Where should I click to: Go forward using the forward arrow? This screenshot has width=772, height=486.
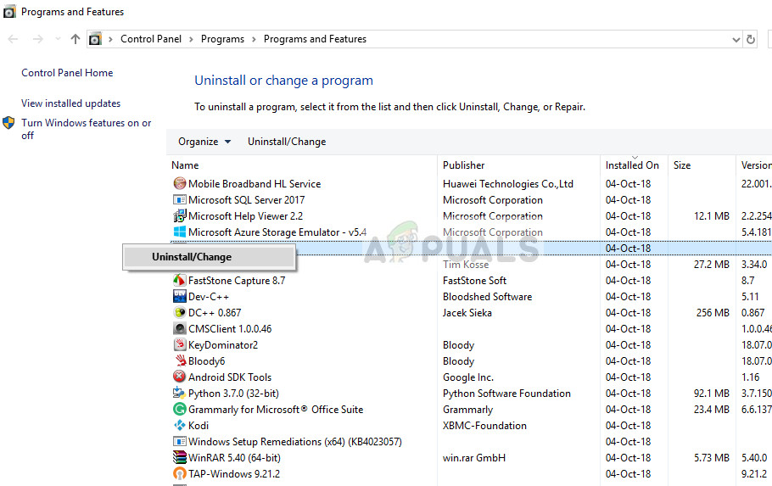point(38,39)
